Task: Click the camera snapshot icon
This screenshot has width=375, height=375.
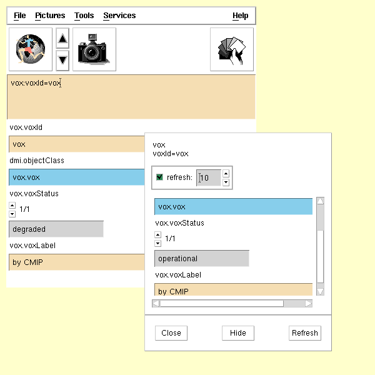Action: point(94,49)
